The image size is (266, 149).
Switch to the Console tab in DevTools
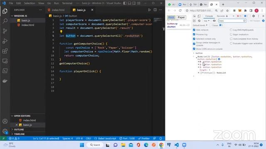tap(209, 16)
